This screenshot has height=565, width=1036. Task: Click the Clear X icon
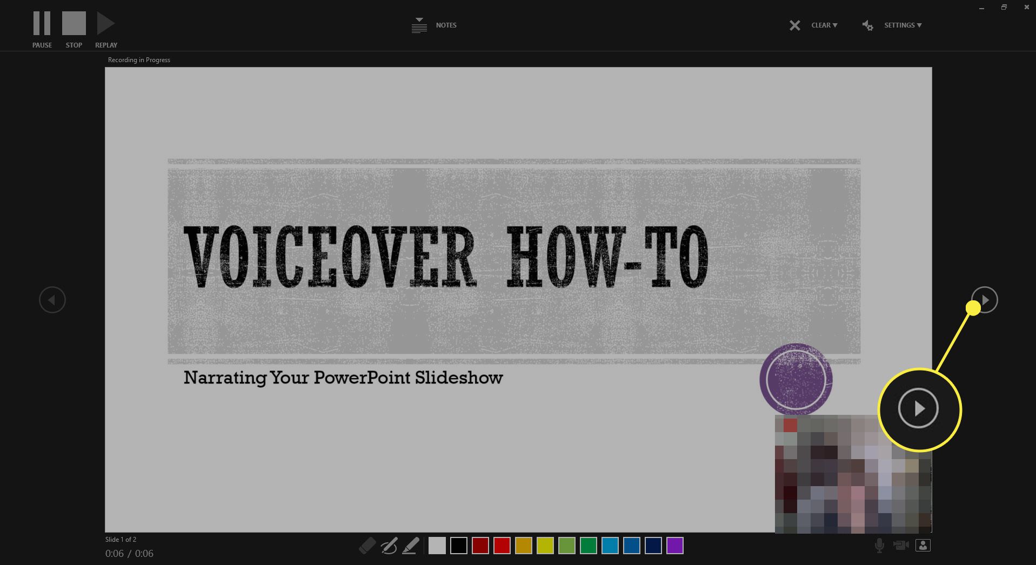coord(794,25)
